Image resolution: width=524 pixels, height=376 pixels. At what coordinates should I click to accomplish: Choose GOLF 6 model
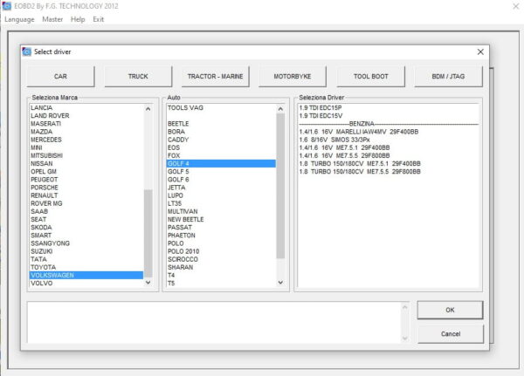click(221, 180)
